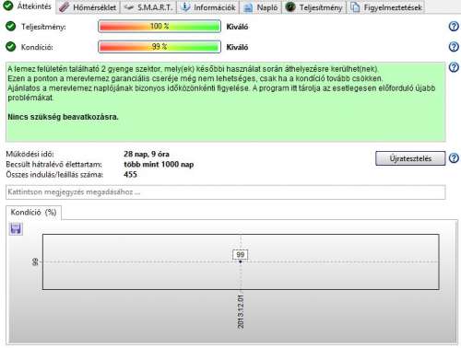Click 'Kiváló' text next to Teljesítmény bar
Screen dimensions: 461x348
coord(237,27)
